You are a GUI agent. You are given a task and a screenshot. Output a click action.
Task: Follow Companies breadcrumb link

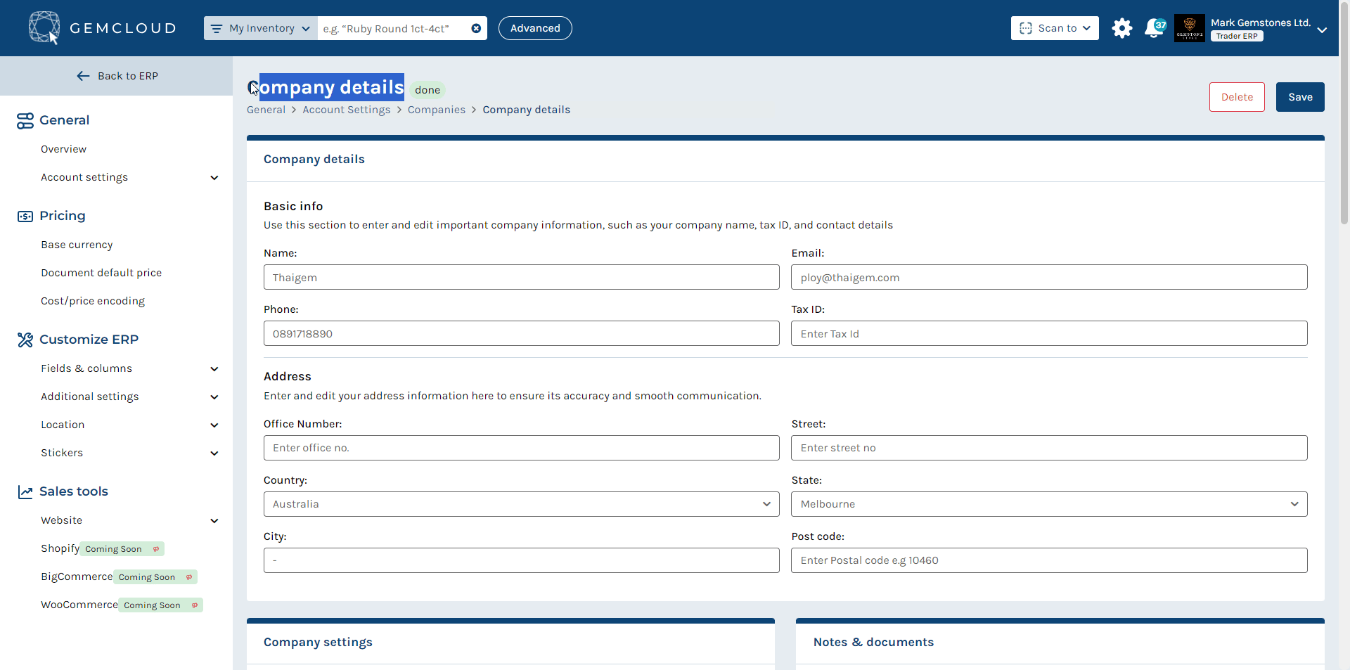pyautogui.click(x=436, y=110)
